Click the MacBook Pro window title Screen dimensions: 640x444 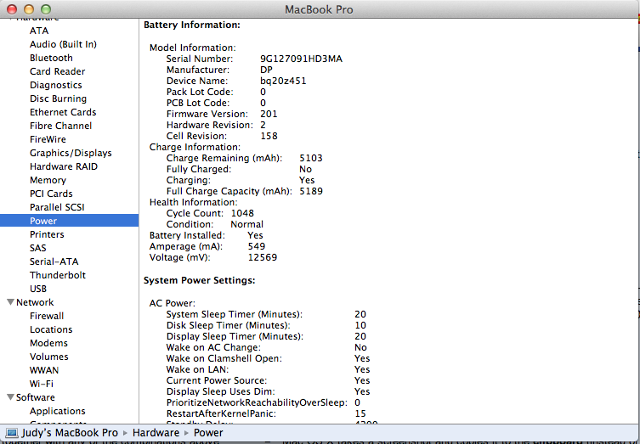[x=319, y=9]
